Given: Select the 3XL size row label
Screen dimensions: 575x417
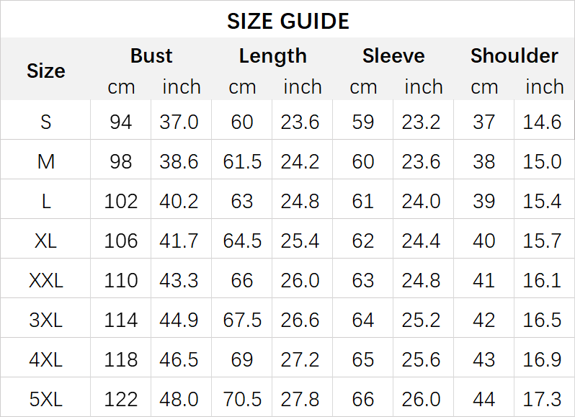Looking at the screenshot, I should click(x=45, y=319).
